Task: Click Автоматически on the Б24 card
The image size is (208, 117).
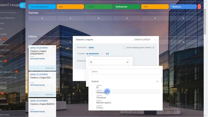Action: (x=37, y=85)
